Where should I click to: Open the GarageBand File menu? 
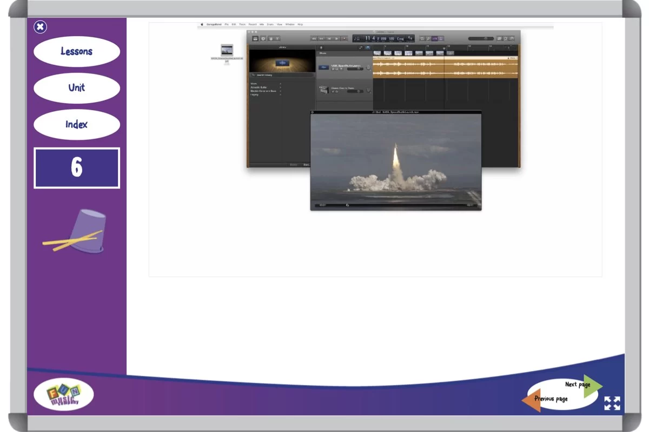click(x=227, y=24)
